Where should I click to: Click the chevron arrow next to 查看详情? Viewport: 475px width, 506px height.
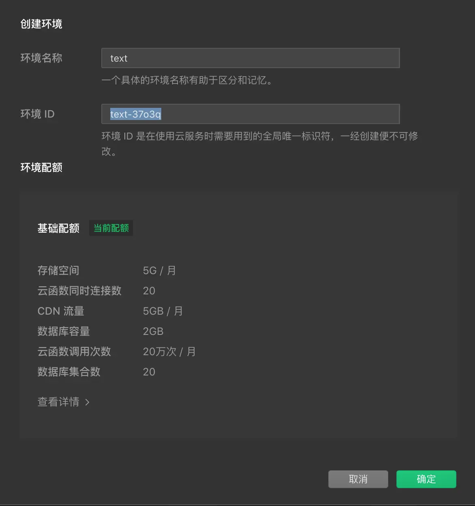[x=87, y=402]
